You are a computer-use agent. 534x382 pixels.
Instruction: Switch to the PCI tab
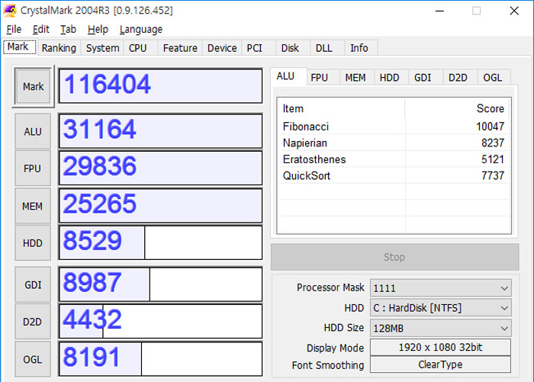pos(254,48)
